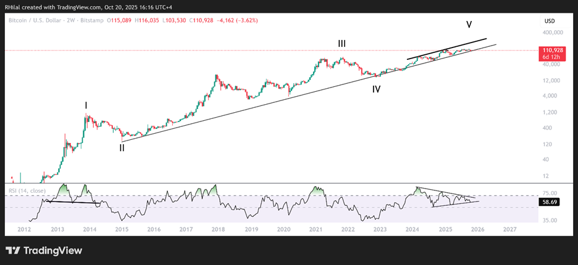The width and height of the screenshot is (578, 265).
Task: Click the 12,000 price axis label
Action: coord(551,80)
